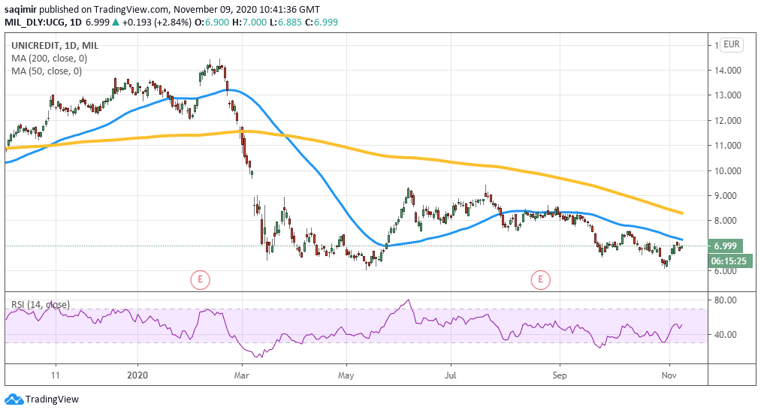Click the Sep date label on time axis
Image resolution: width=761 pixels, height=413 pixels.
coord(559,375)
